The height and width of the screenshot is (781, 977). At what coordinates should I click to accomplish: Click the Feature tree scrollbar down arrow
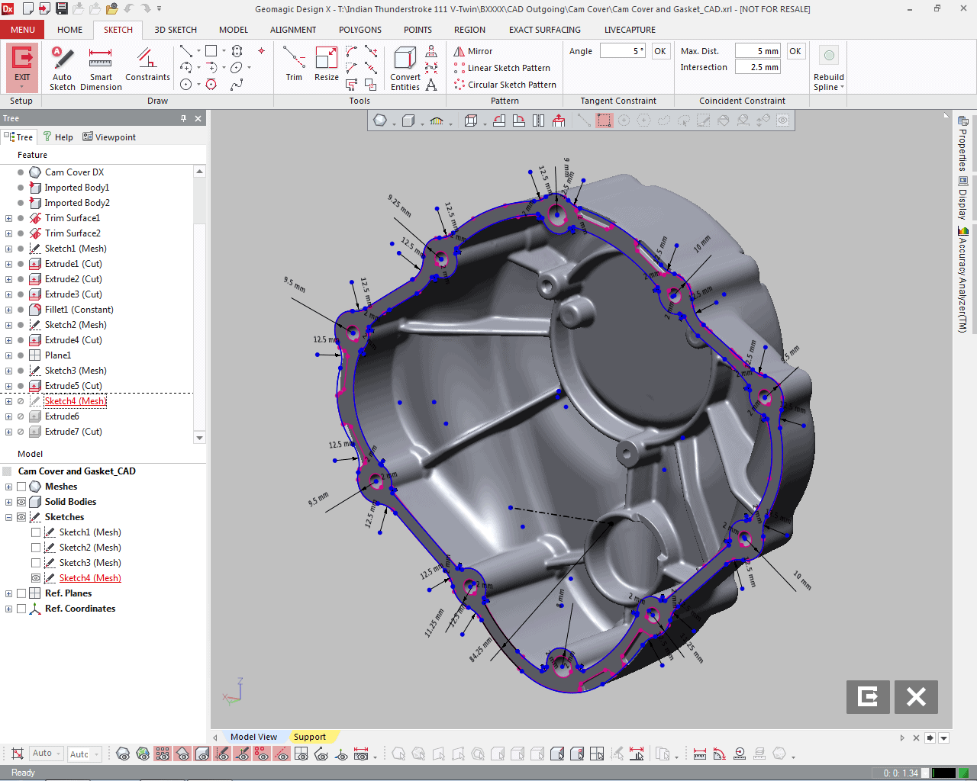200,438
